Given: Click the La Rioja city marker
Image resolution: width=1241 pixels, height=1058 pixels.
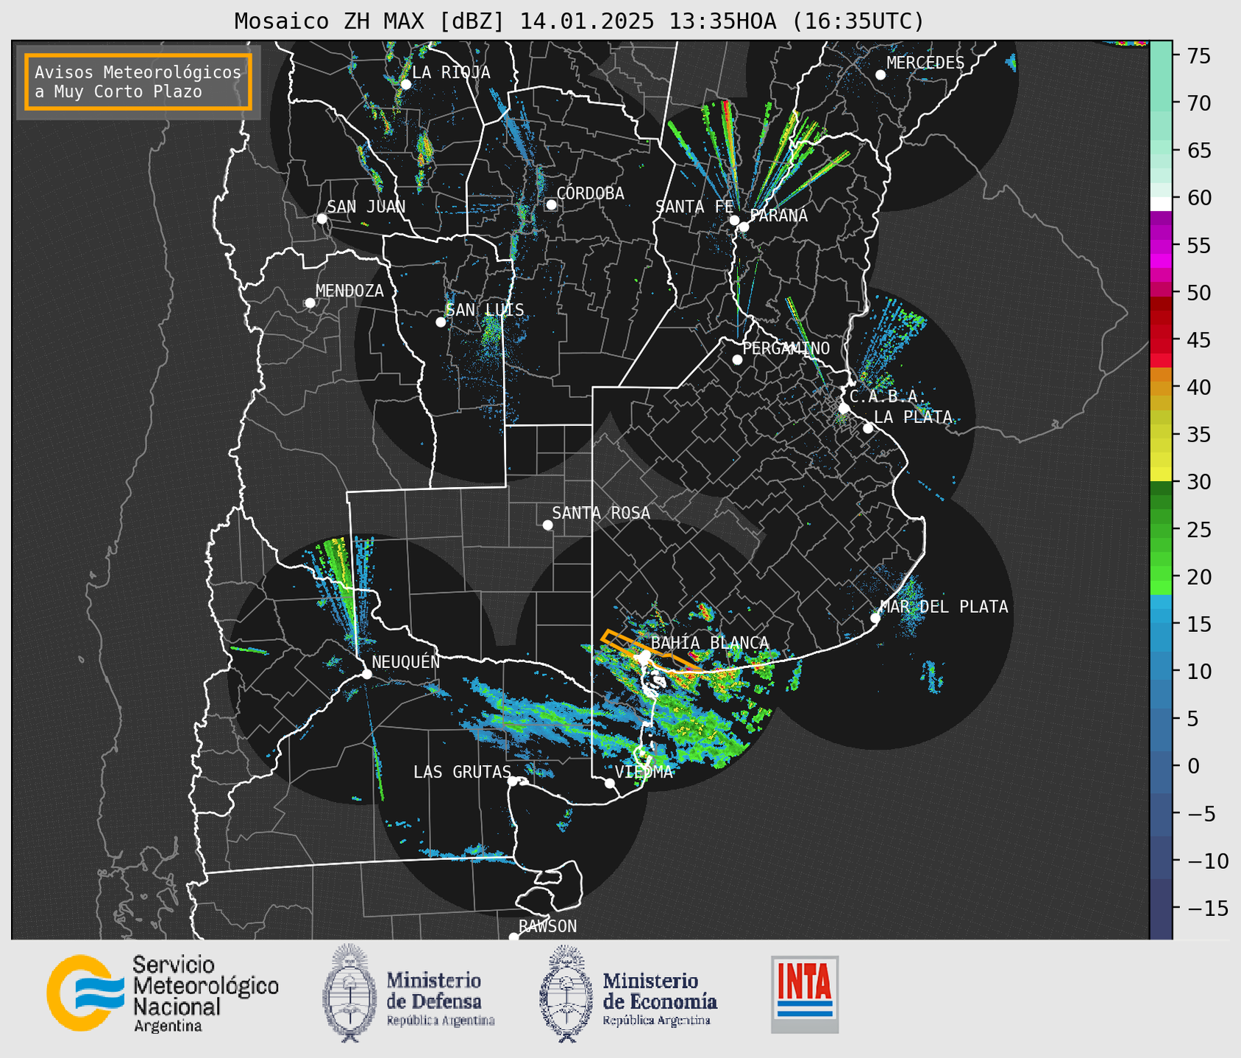Looking at the screenshot, I should (405, 84).
